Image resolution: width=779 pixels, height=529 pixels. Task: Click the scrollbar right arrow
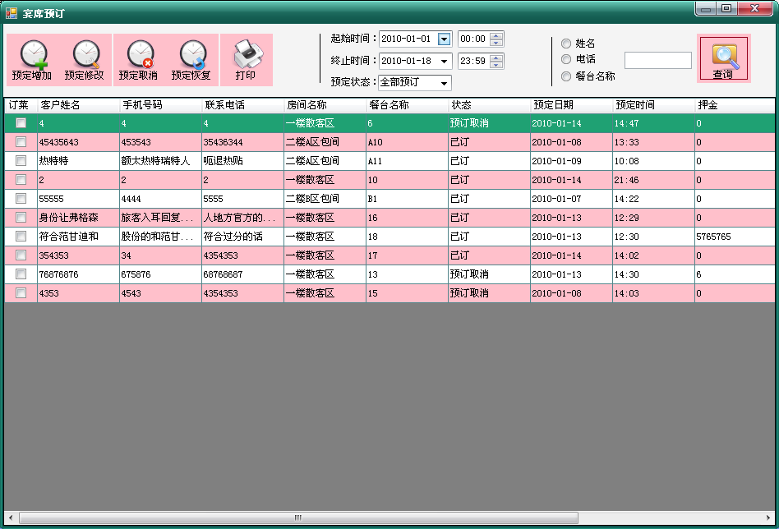pos(768,517)
